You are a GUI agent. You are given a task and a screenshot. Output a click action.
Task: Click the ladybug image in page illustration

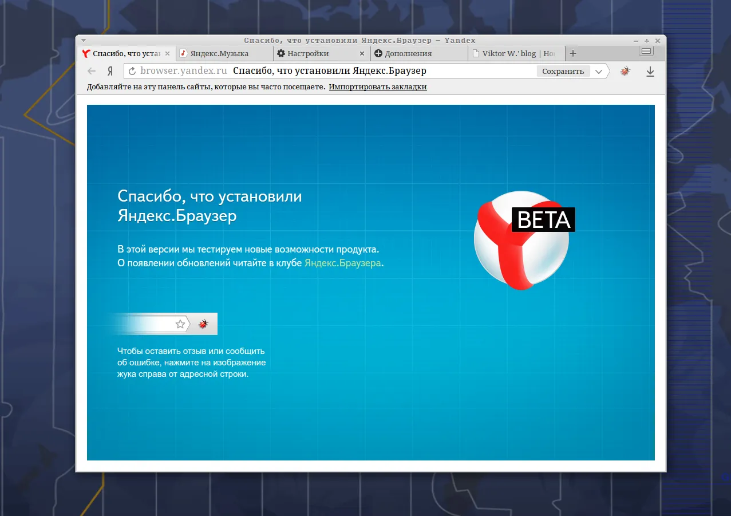coord(203,324)
